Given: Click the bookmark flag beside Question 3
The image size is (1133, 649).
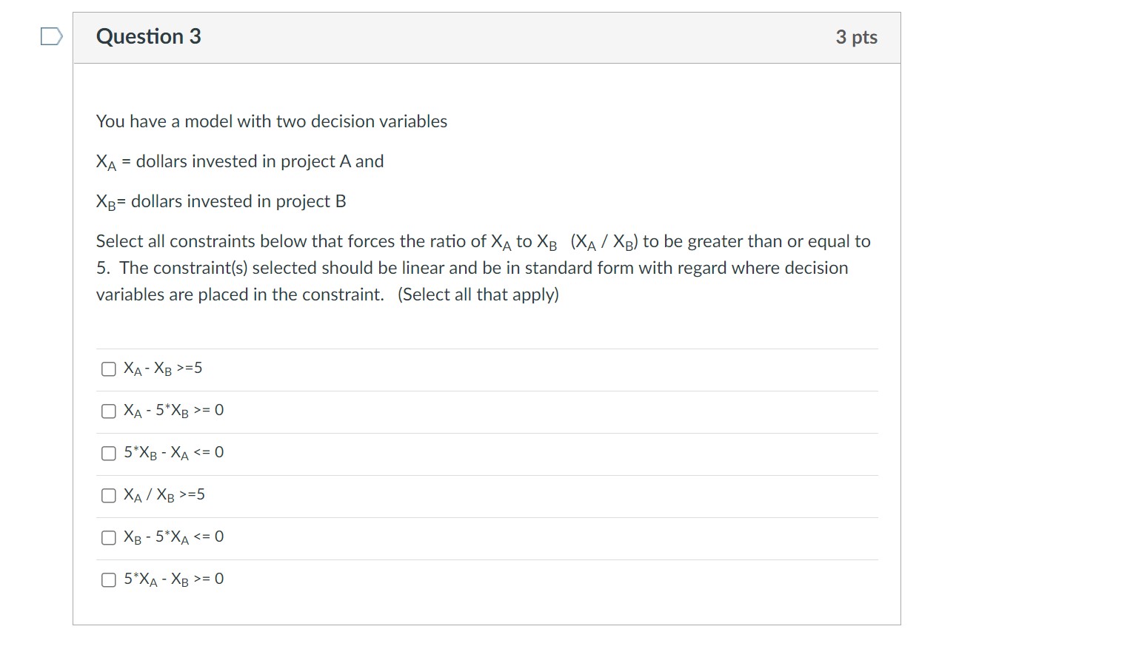Looking at the screenshot, I should coord(51,36).
